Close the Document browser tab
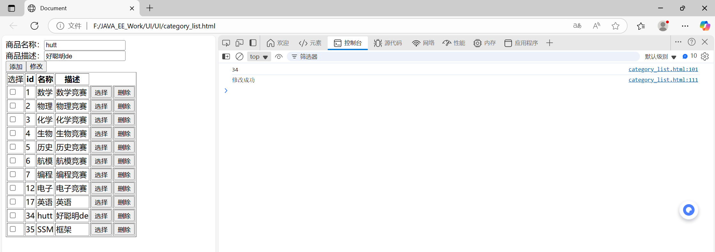This screenshot has height=252, width=715. click(x=132, y=8)
